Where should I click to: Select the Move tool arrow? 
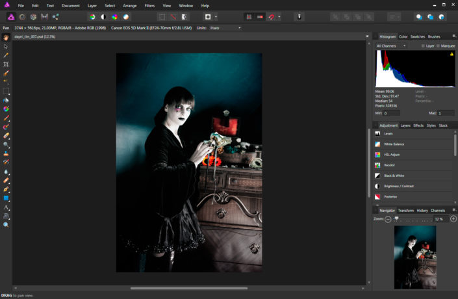tap(6, 46)
